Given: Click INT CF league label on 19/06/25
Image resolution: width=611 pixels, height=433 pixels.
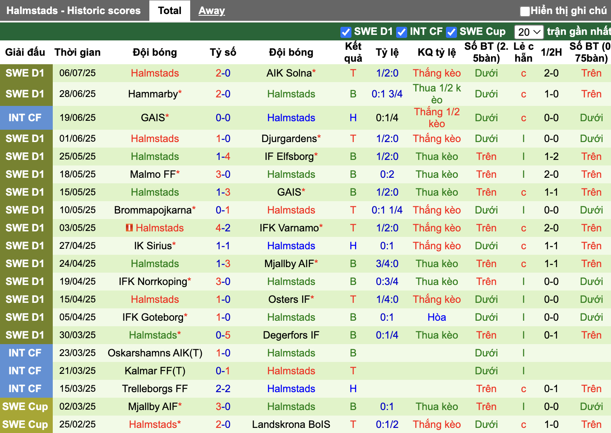Looking at the screenshot, I should point(25,118).
